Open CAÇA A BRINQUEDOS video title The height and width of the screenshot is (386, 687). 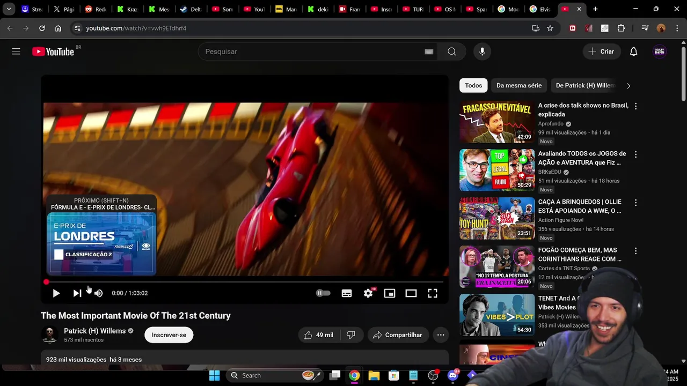point(580,206)
